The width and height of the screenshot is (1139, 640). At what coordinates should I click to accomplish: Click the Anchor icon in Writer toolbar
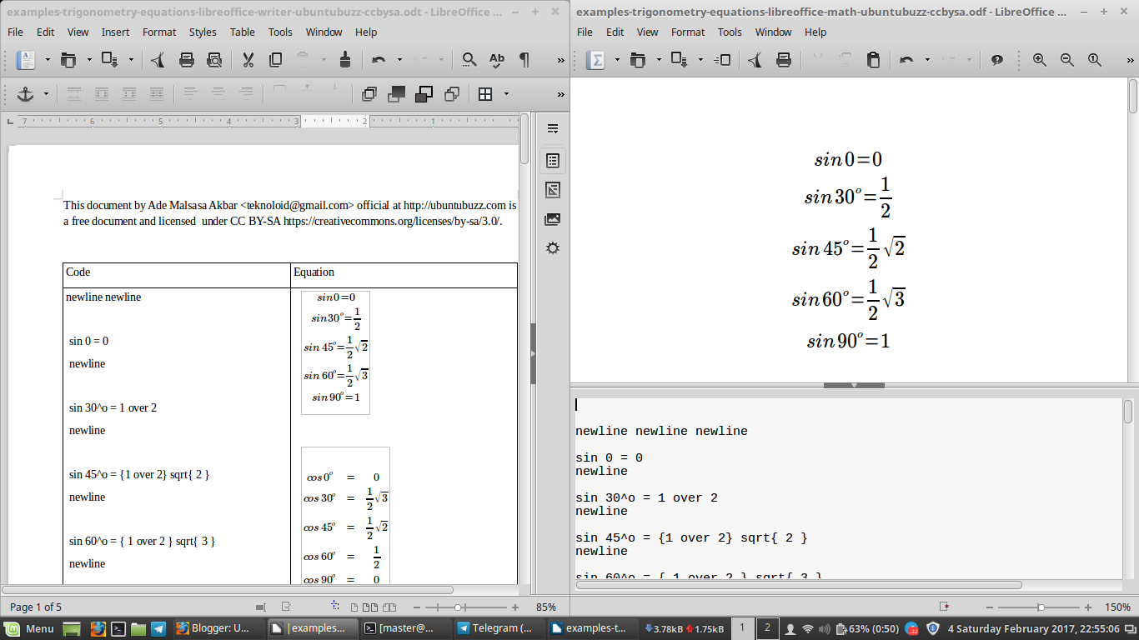[26, 94]
